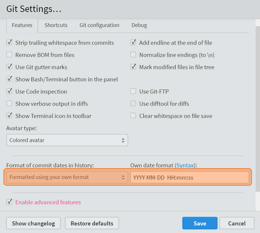The image size is (260, 233).
Task: Enable Normalize line endings option
Action: click(x=133, y=55)
